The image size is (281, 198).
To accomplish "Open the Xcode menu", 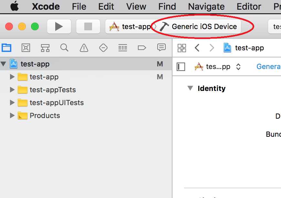I will point(46,7).
